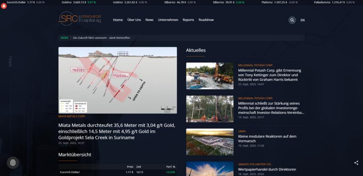Open forest drilling crew thumbnail

tap(210, 109)
